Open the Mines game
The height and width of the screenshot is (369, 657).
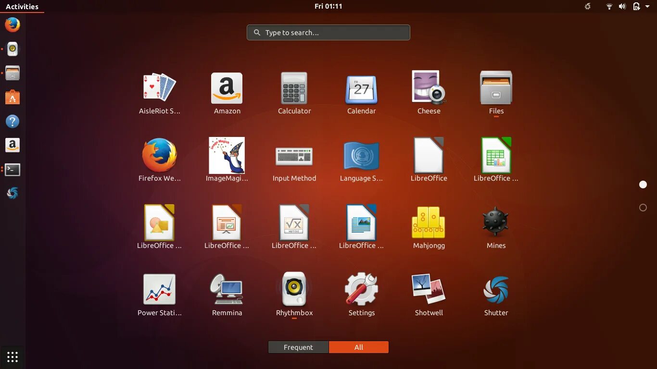[496, 228]
